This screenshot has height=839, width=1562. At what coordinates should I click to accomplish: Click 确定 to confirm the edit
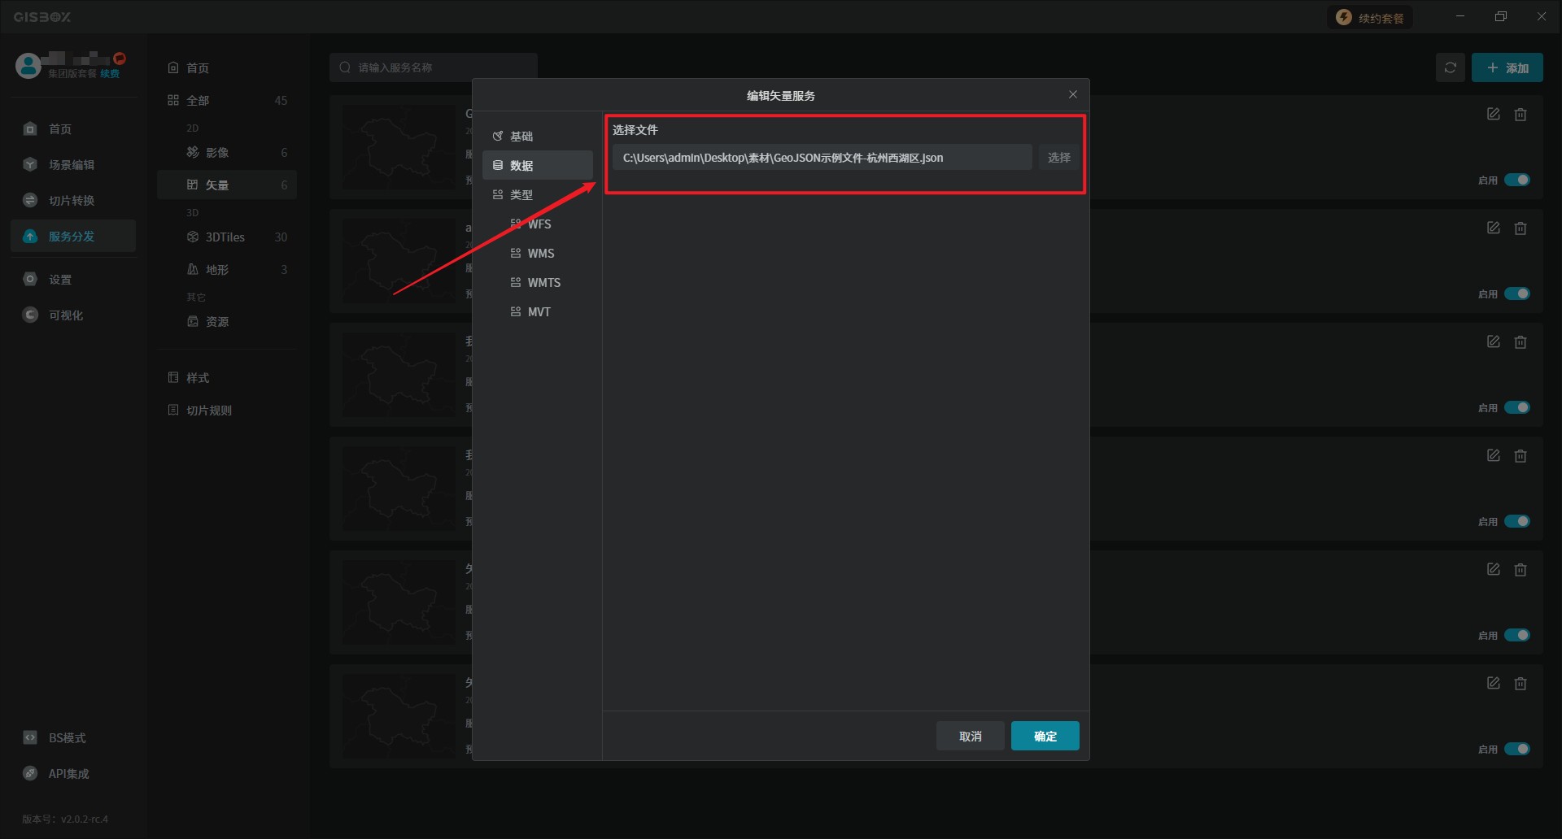1045,736
